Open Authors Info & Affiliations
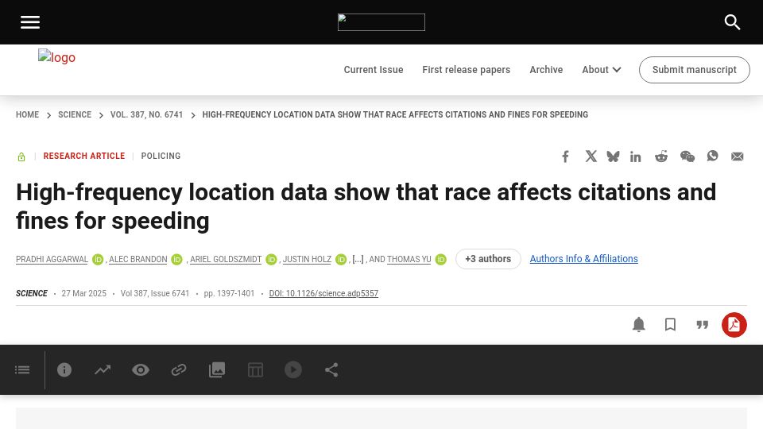 pos(584,259)
